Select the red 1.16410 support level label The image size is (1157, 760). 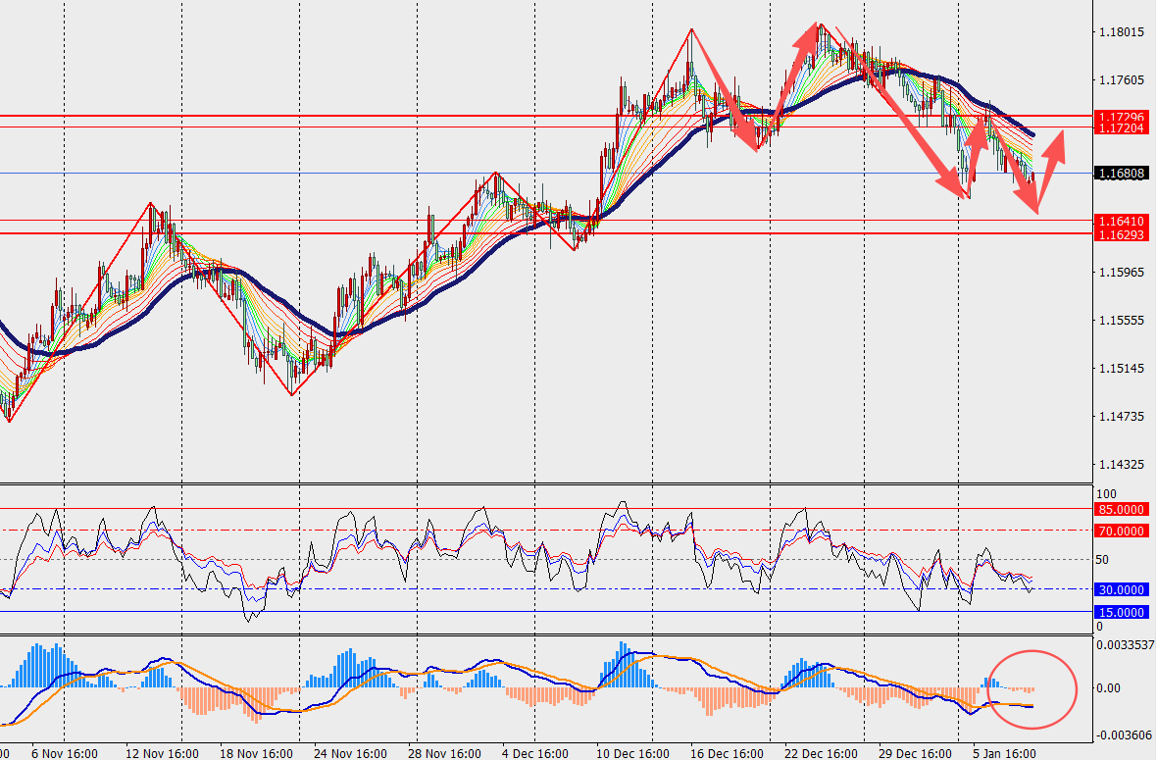pyautogui.click(x=1120, y=222)
